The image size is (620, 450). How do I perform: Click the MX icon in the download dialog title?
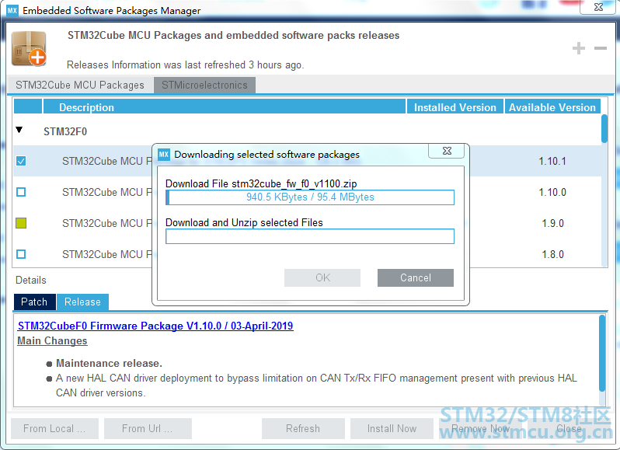tap(164, 154)
